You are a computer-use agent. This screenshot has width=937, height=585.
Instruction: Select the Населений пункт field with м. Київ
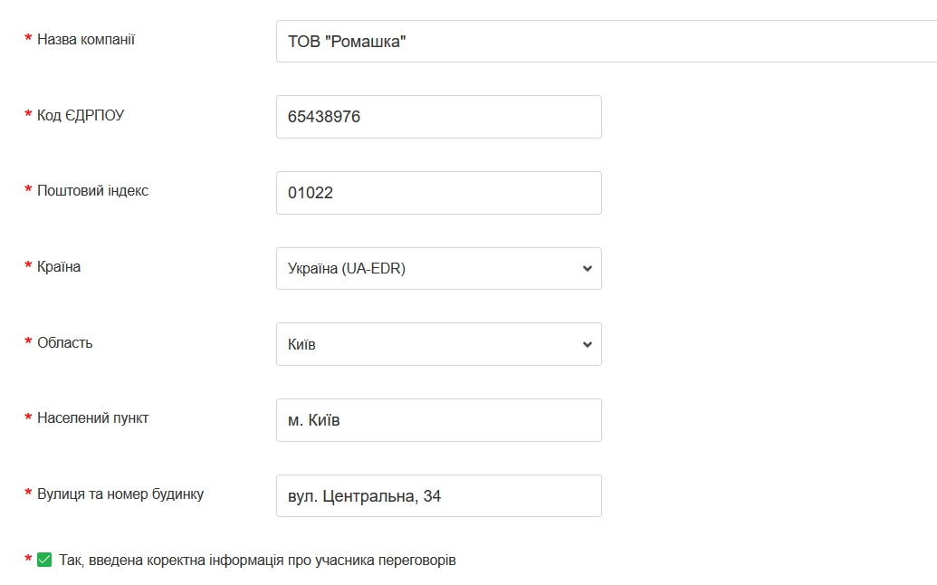438,420
